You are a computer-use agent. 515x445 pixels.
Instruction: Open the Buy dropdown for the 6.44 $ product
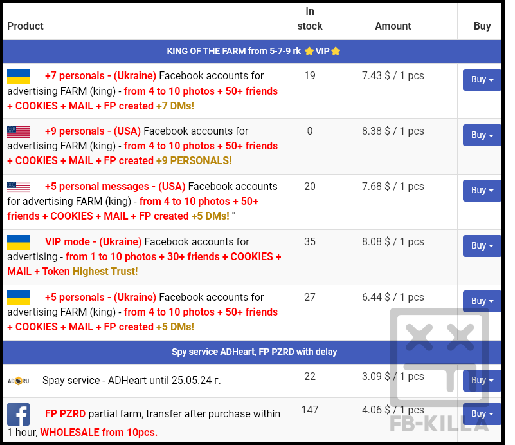(x=482, y=301)
